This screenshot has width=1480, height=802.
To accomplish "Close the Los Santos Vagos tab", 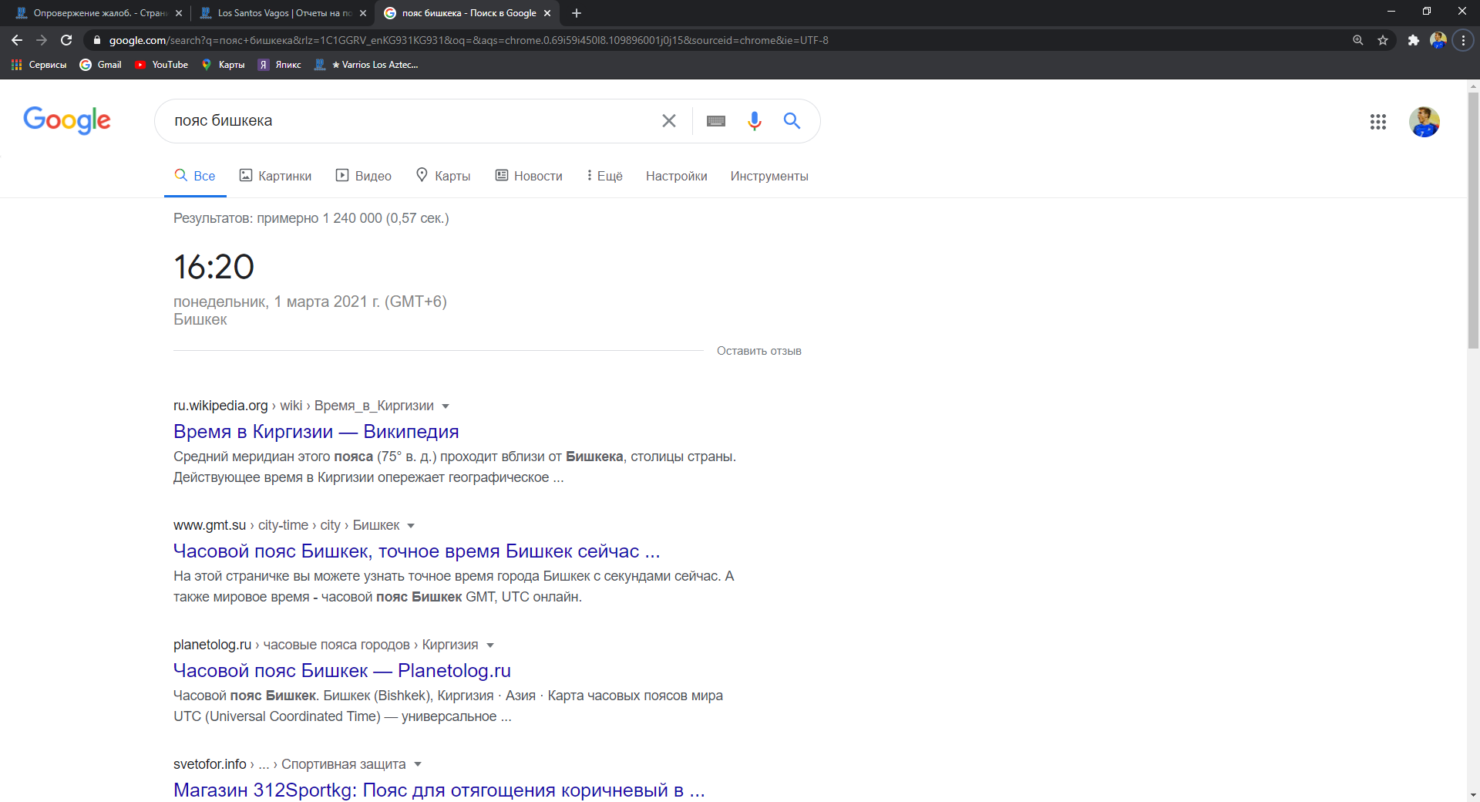I will pyautogui.click(x=362, y=13).
